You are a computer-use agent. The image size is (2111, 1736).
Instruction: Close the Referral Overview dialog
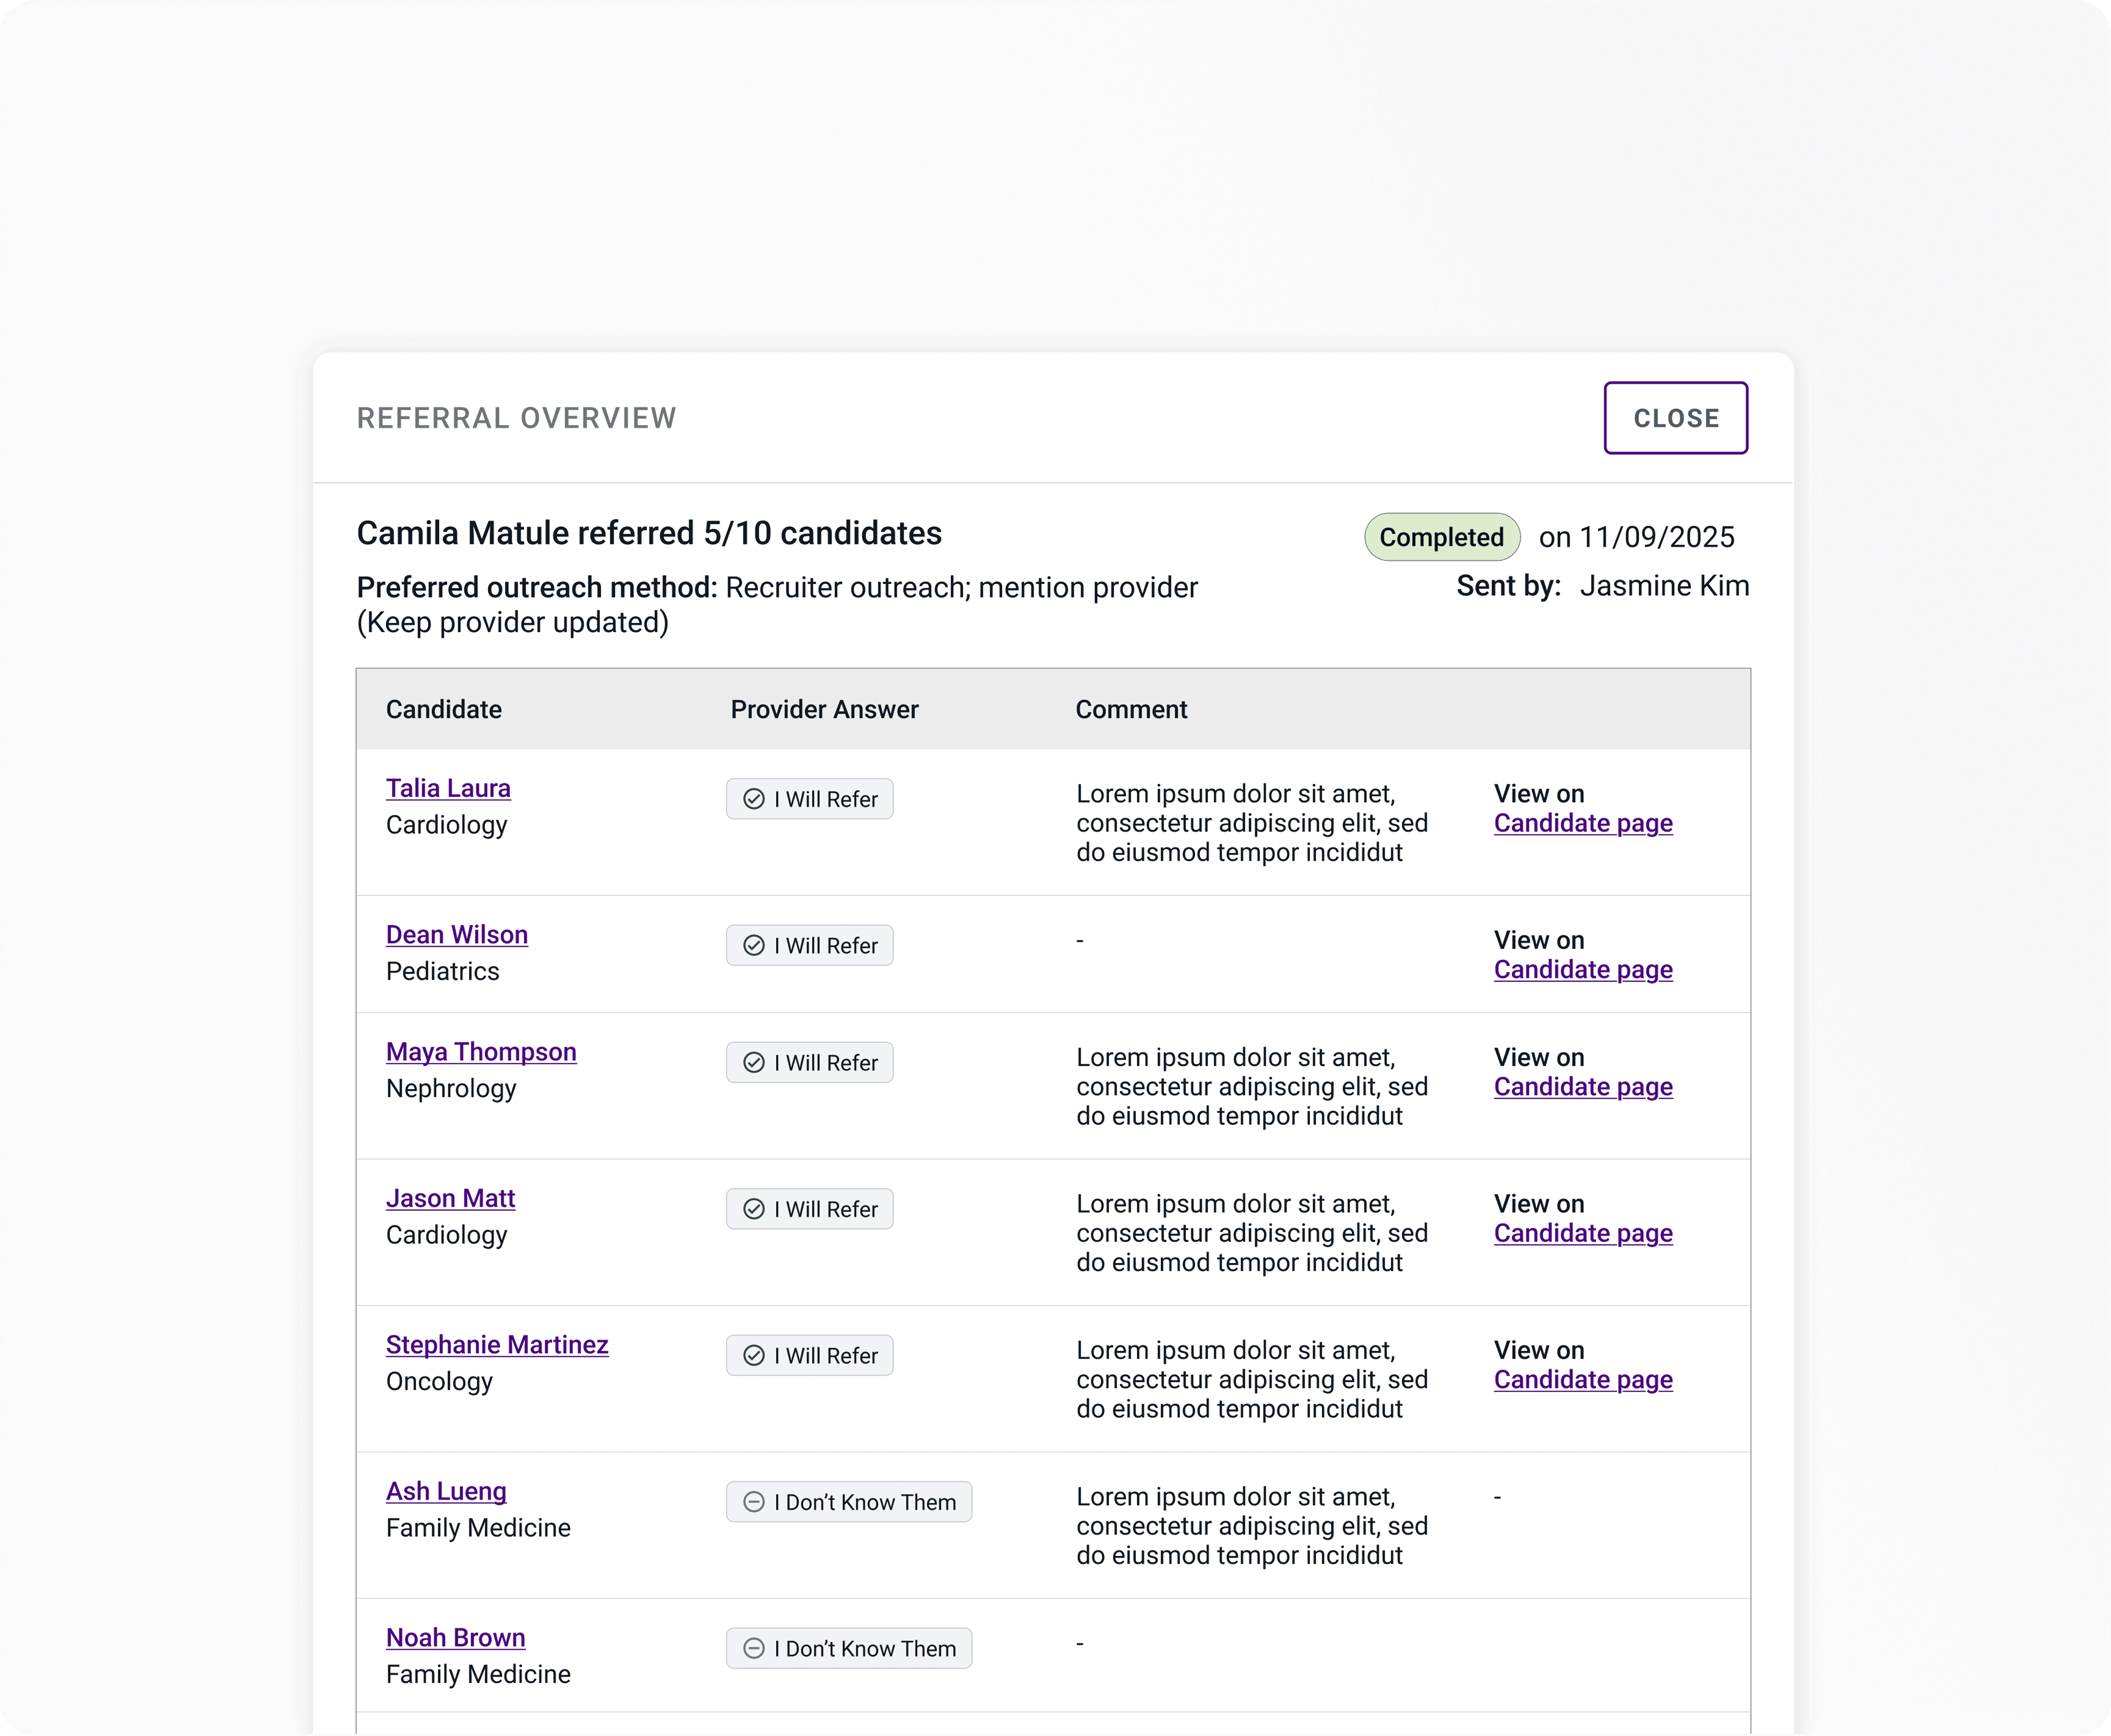[1676, 418]
